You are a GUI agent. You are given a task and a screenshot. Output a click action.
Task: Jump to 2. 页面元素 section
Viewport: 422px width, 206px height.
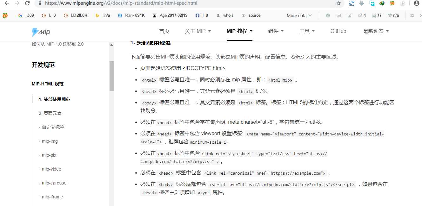pos(50,113)
